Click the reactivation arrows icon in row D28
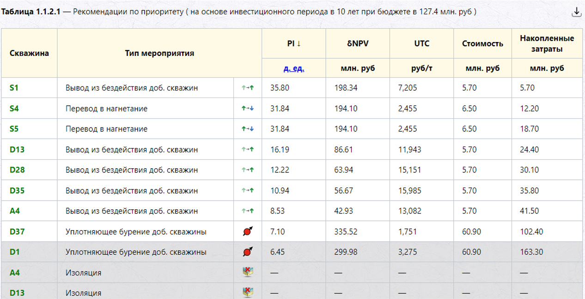Image resolution: width=585 pixels, height=299 pixels. tap(248, 170)
